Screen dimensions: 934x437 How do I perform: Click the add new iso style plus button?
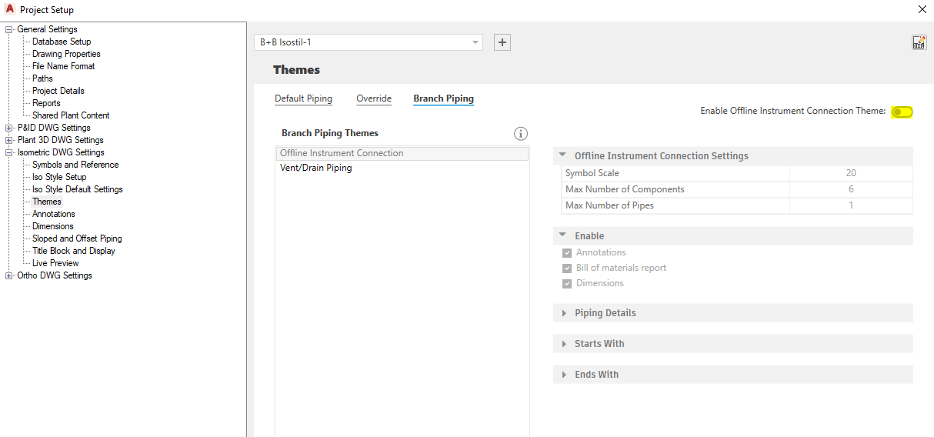[x=502, y=42]
